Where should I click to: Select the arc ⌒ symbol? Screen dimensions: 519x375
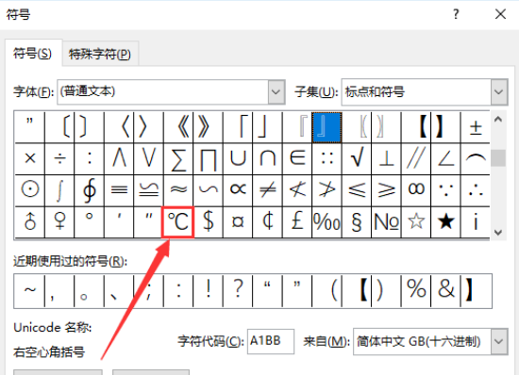(476, 159)
